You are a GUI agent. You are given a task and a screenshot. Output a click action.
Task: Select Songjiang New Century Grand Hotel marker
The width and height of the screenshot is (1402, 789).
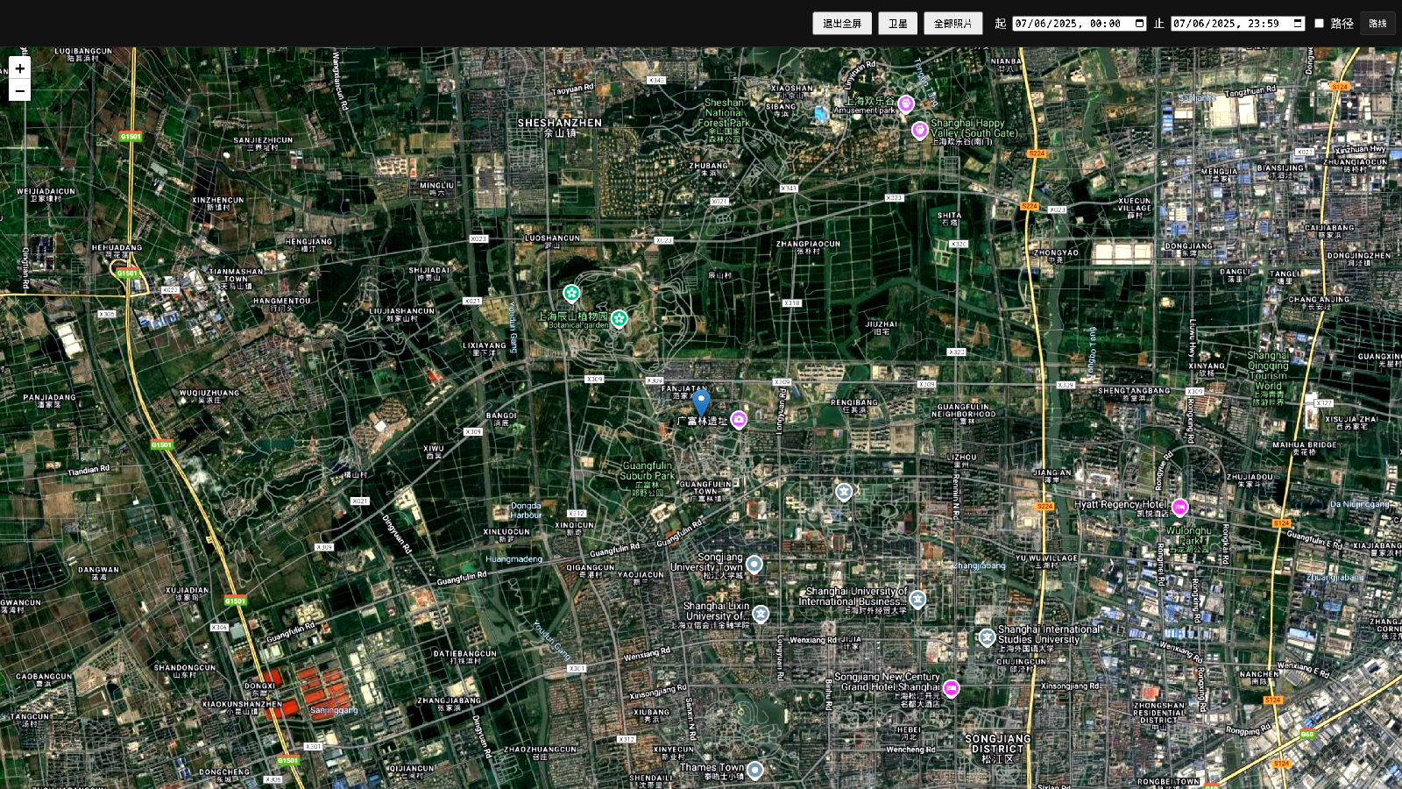point(951,688)
